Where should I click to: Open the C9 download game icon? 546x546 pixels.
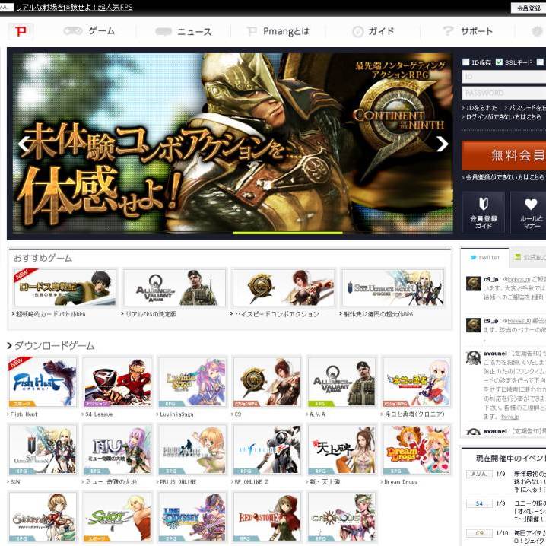[x=267, y=382]
